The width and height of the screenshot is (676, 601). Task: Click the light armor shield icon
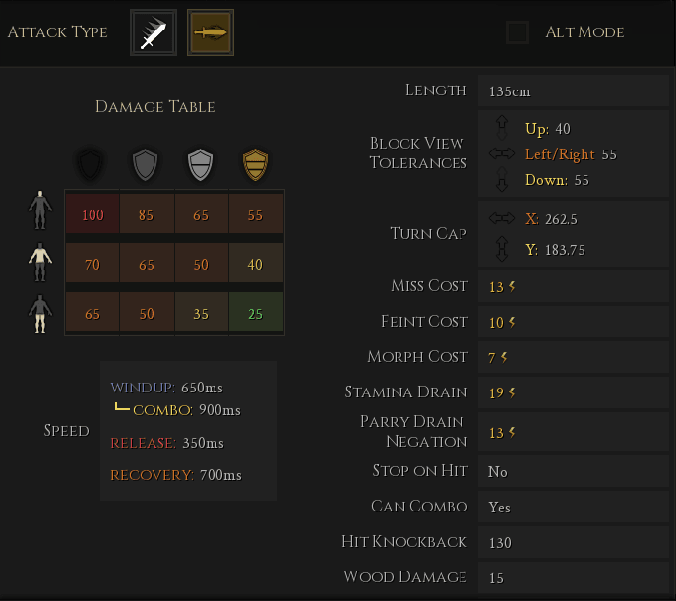tap(146, 163)
